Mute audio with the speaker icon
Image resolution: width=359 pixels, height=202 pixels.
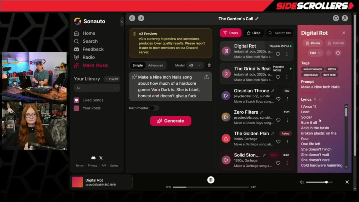(302, 182)
